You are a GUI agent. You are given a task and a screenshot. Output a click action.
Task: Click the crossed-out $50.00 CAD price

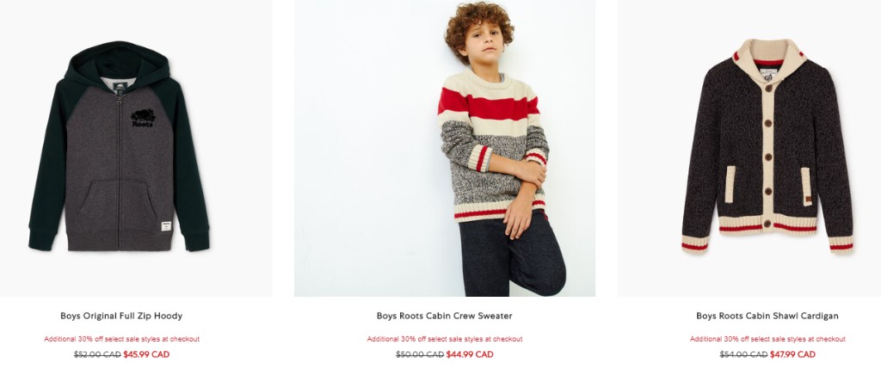tap(420, 354)
